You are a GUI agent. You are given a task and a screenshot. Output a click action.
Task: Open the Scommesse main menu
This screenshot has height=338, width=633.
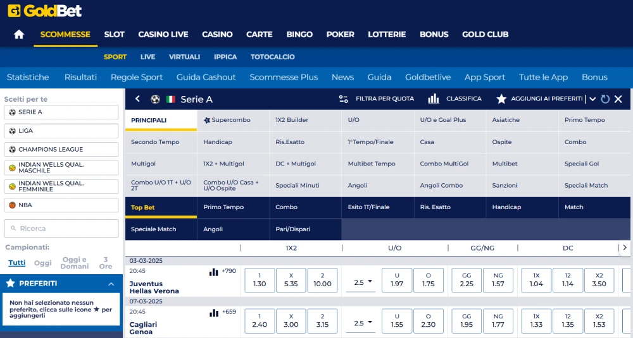65,35
